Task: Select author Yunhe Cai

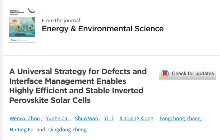Action: pos(57,118)
